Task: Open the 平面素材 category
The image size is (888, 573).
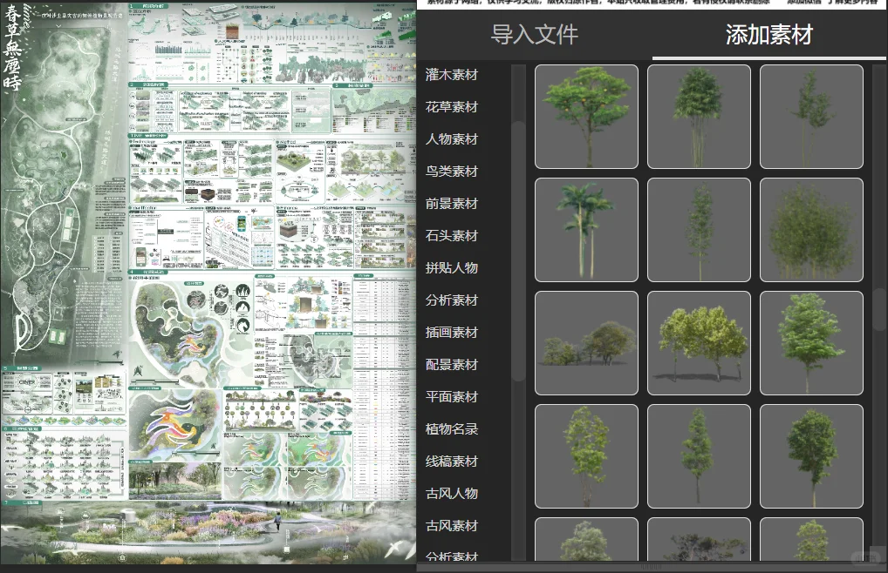Action: pos(450,396)
